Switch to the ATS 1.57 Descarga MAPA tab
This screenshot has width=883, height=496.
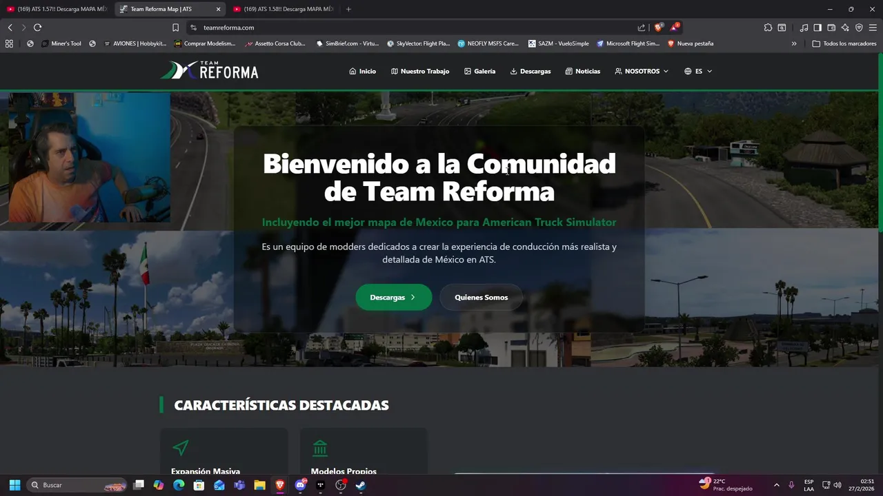coord(57,9)
